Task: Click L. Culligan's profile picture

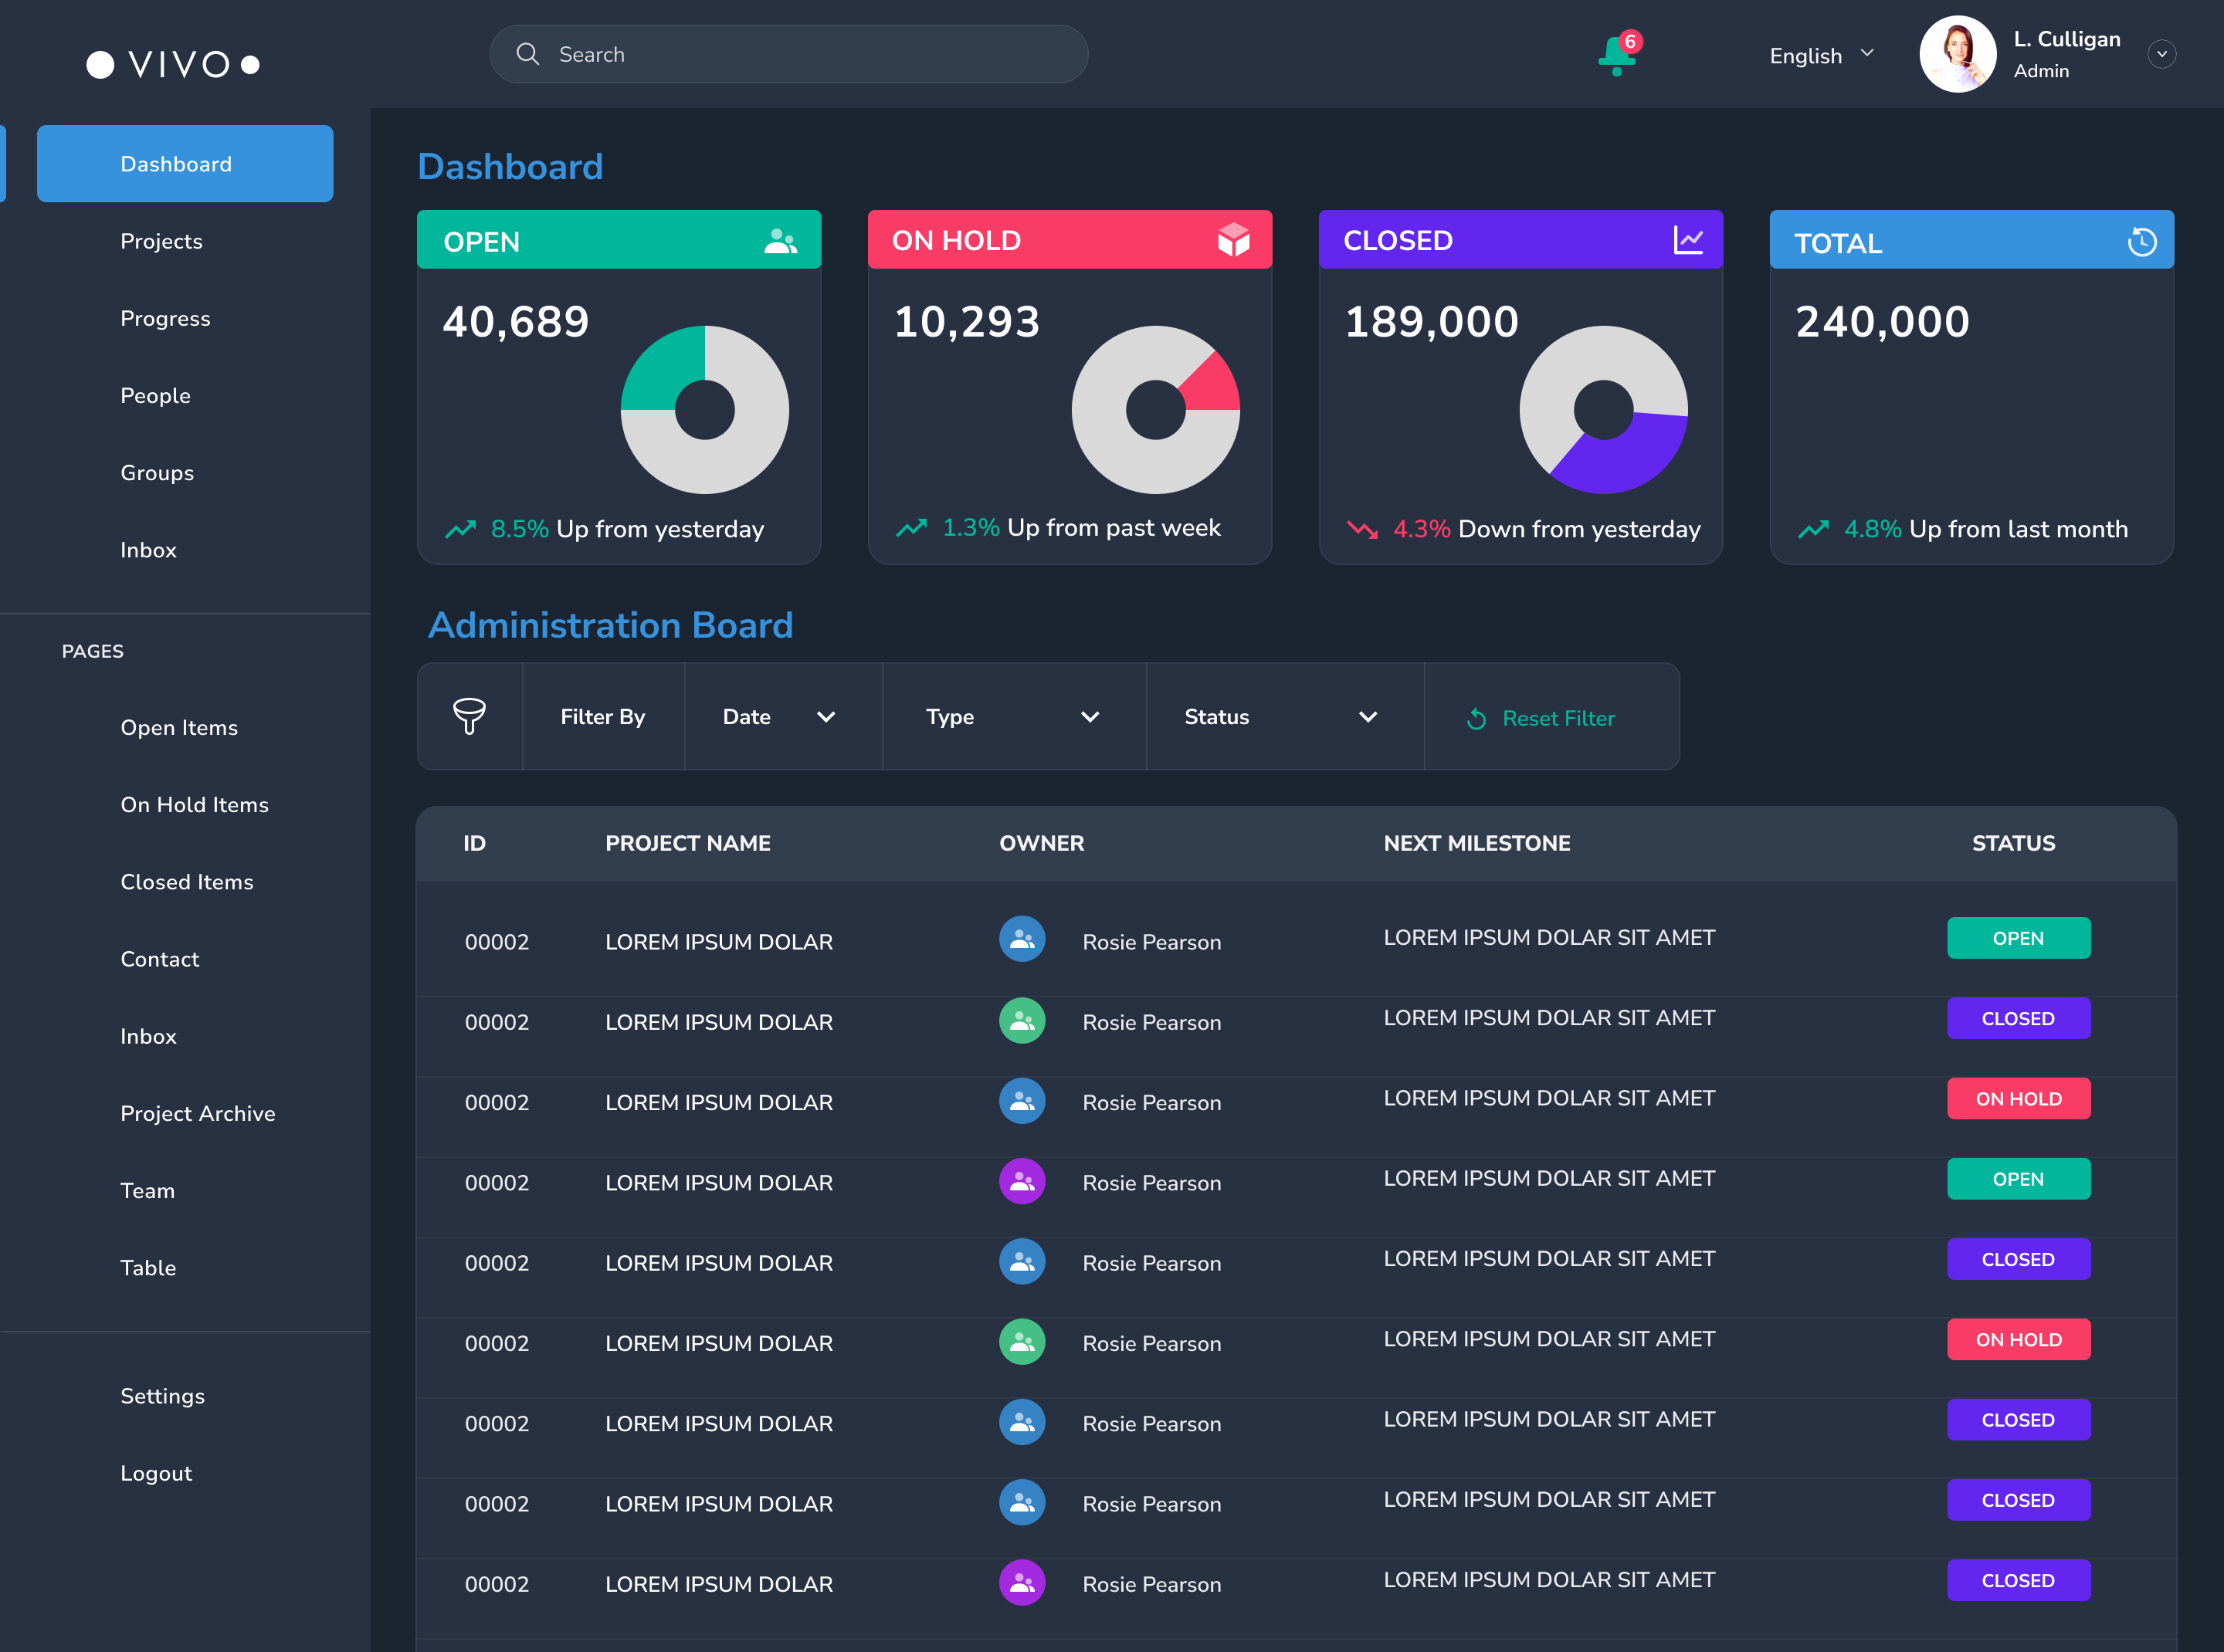Action: [1958, 54]
